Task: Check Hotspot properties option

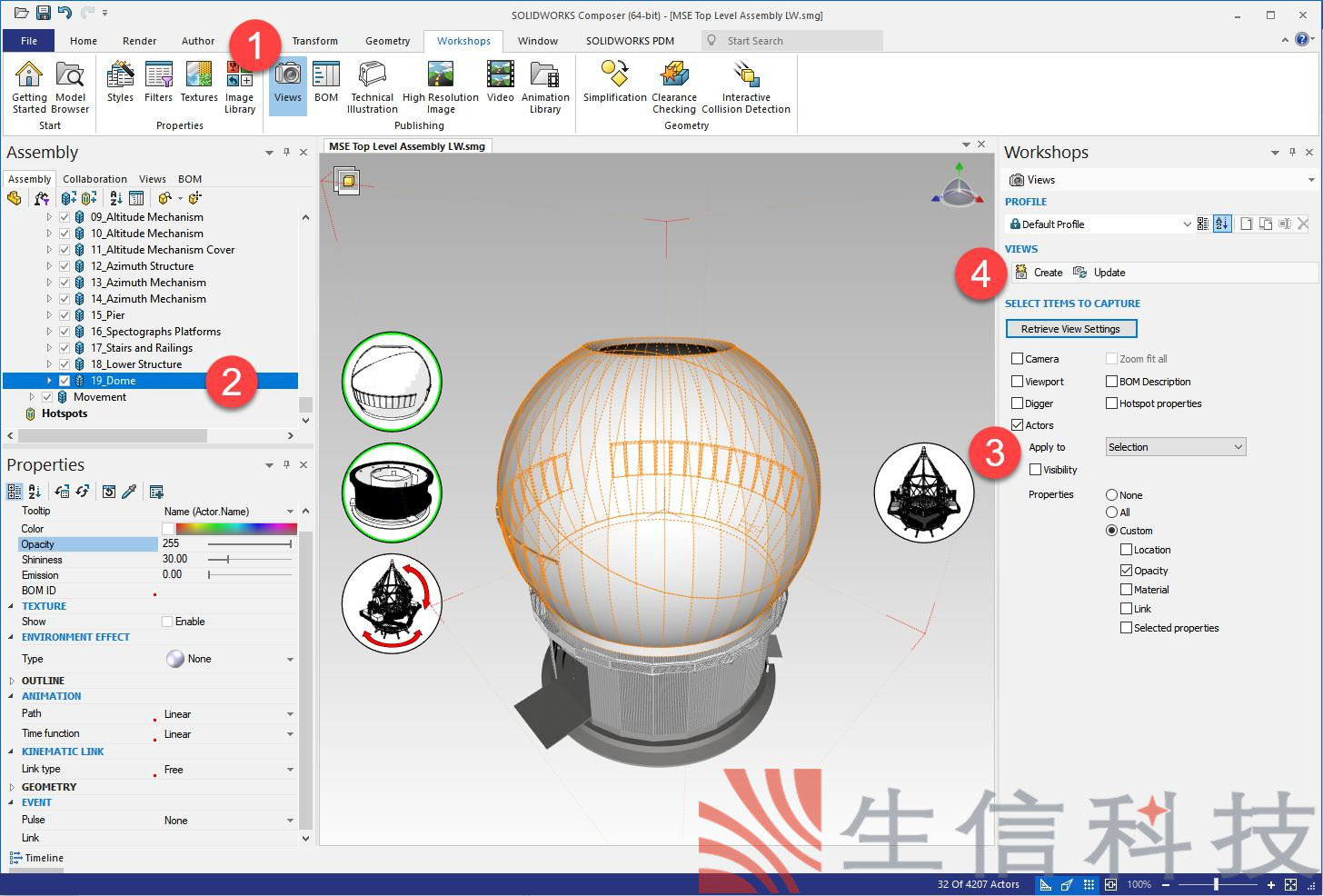Action: [1111, 403]
